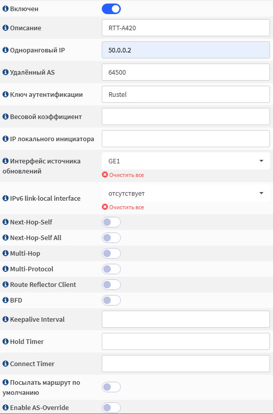Show help for Одноранговый IP field

5,50
